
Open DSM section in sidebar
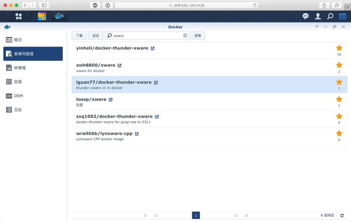[33, 96]
